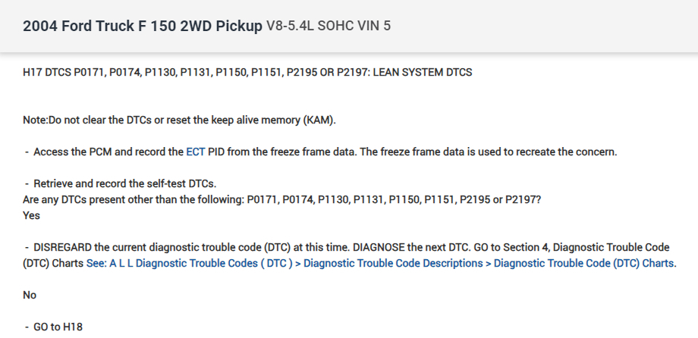The height and width of the screenshot is (338, 698).
Task: Click the 'No' answer text
Action: pos(30,296)
